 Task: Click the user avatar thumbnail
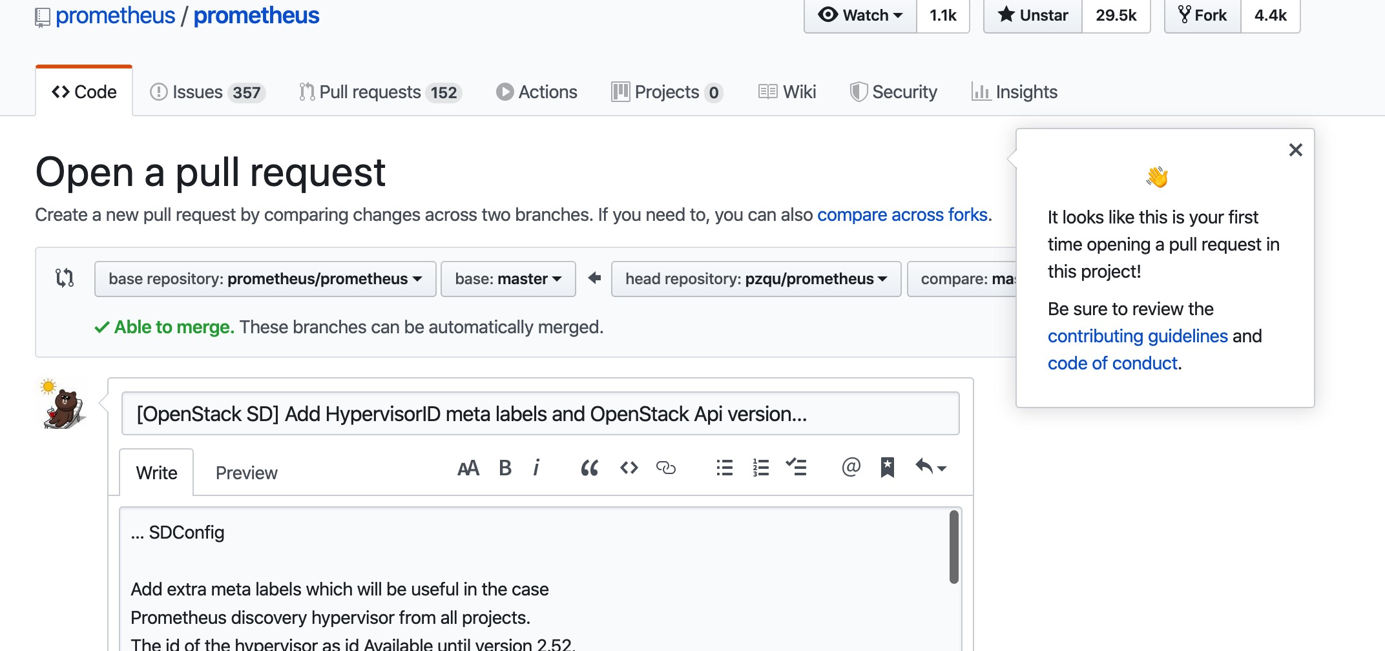tap(63, 404)
